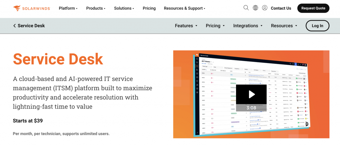Expand the Solutions menu
The height and width of the screenshot is (146, 340).
click(124, 8)
